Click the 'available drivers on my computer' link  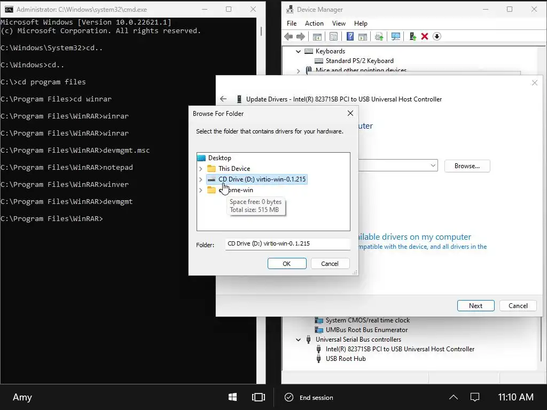pos(415,236)
